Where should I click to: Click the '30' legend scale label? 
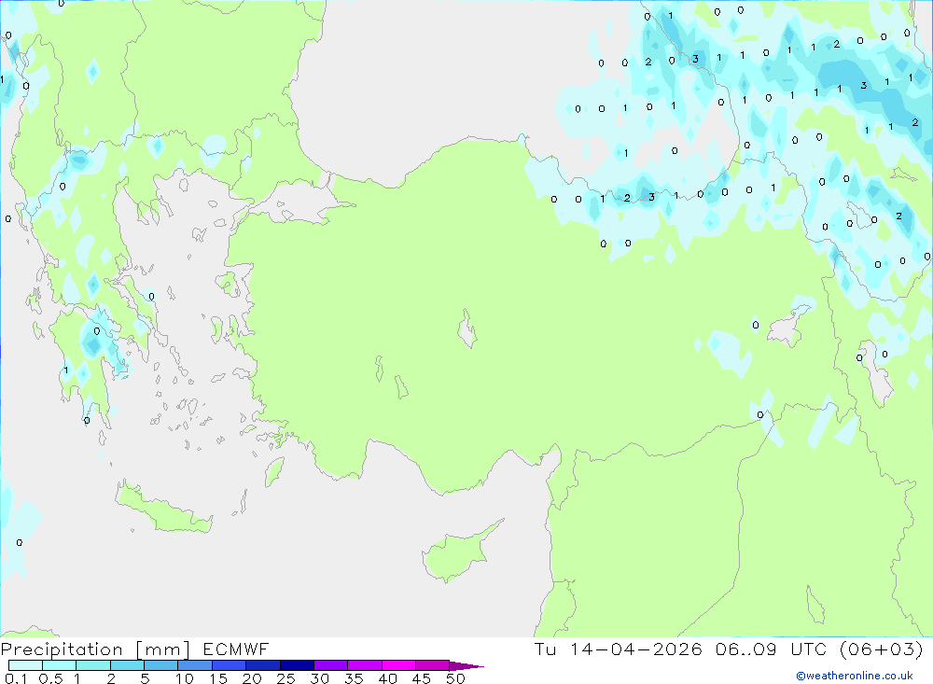pos(319,678)
